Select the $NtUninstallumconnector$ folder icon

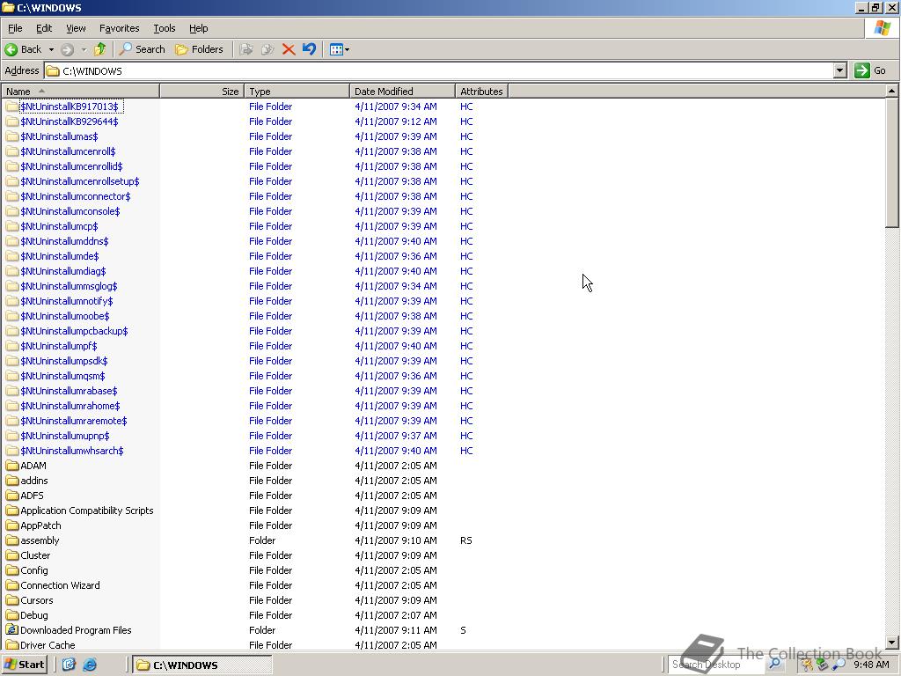click(x=12, y=196)
